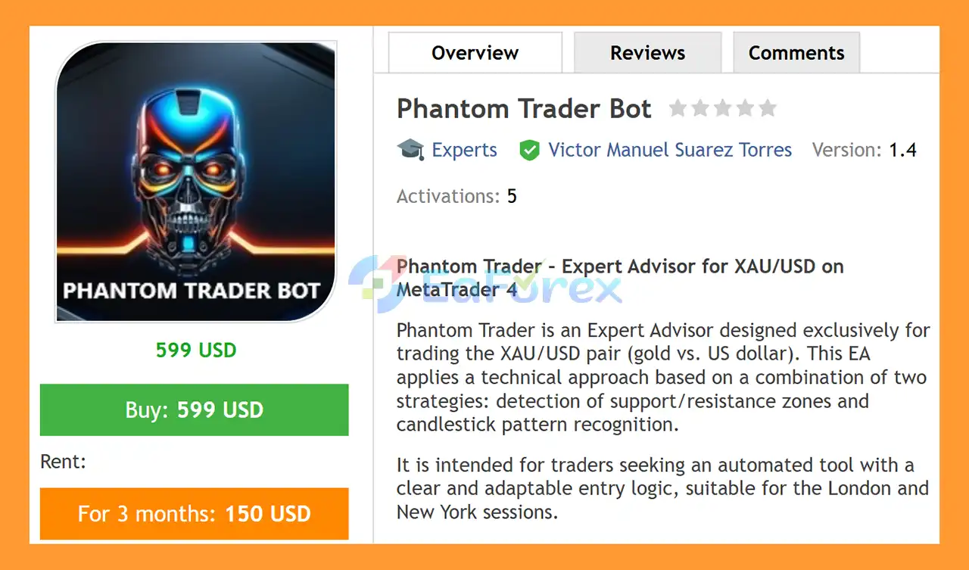The width and height of the screenshot is (969, 570).
Task: Select the third rating star
Action: click(x=723, y=109)
